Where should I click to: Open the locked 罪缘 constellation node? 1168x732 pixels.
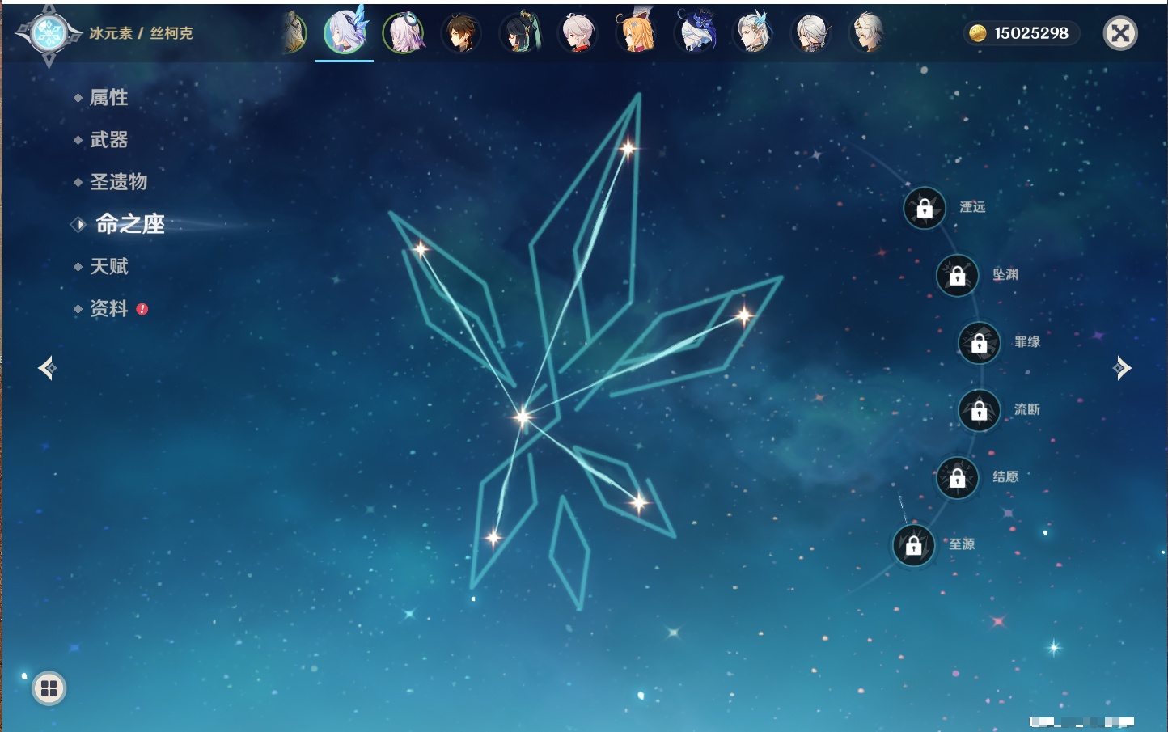pos(980,343)
